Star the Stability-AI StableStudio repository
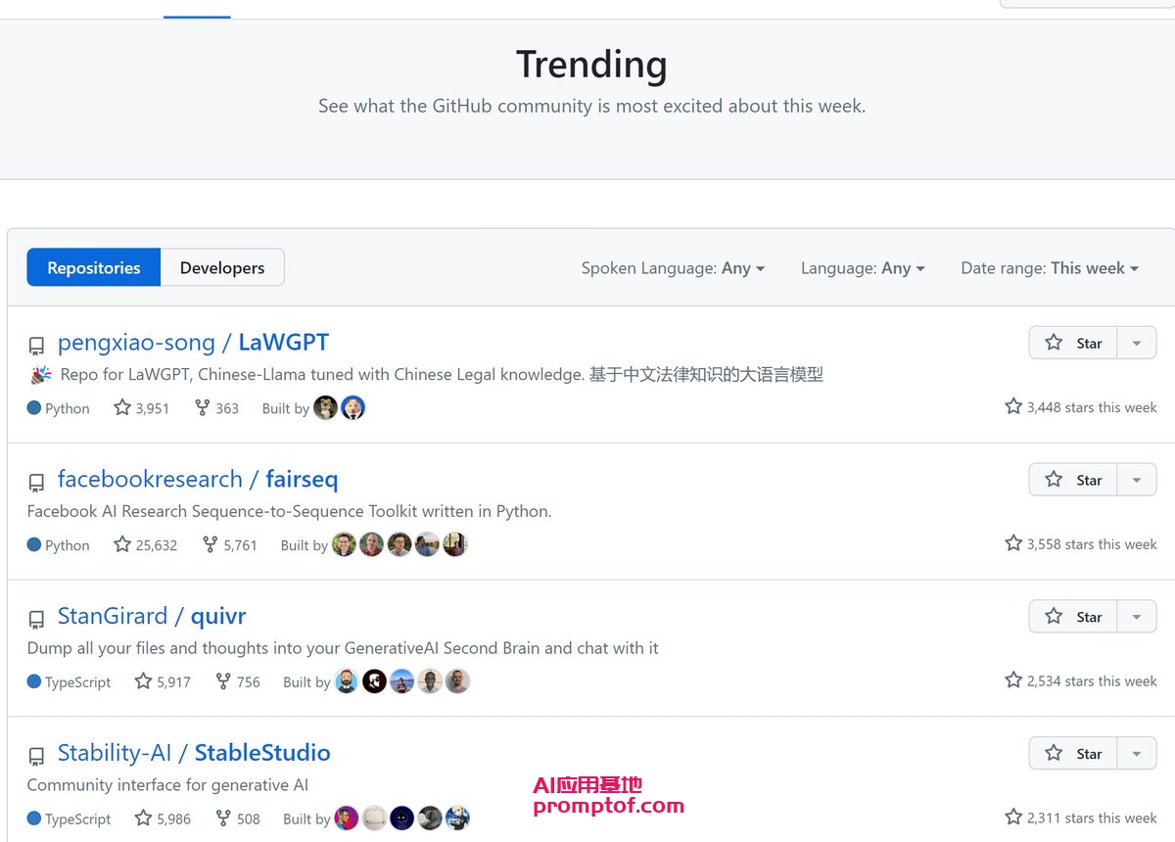This screenshot has width=1175, height=842. coord(1073,754)
